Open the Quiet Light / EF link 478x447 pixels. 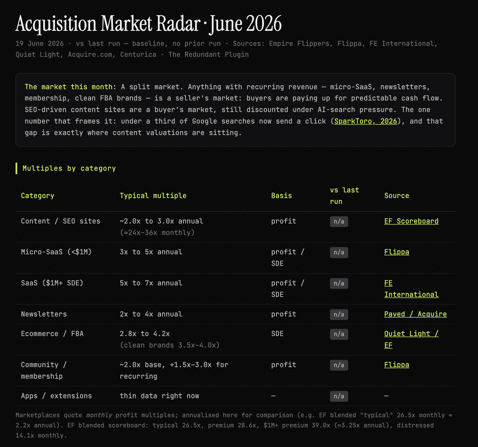(x=411, y=340)
